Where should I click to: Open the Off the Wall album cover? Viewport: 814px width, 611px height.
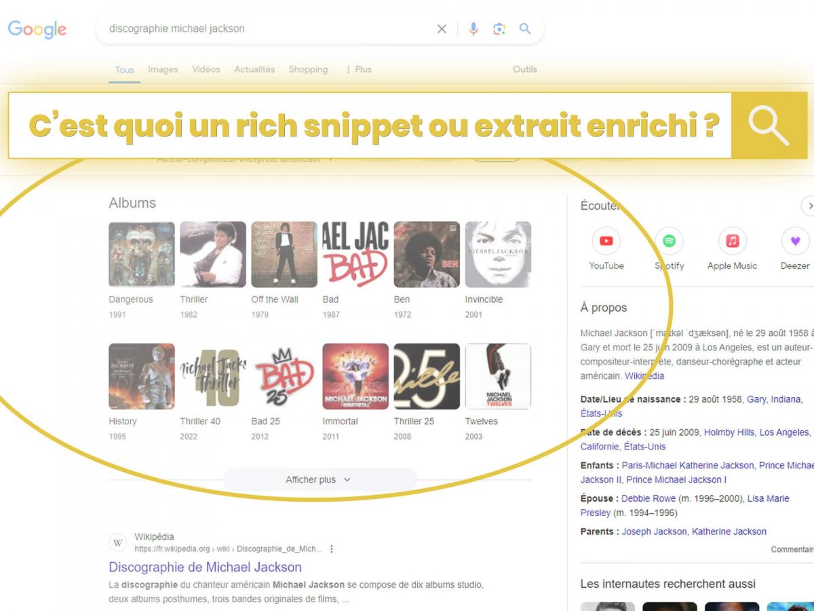click(x=284, y=255)
